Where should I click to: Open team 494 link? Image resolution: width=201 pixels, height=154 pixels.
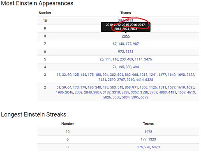coord(136,67)
